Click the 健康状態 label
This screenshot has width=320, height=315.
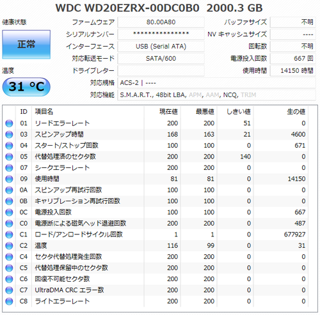14,22
